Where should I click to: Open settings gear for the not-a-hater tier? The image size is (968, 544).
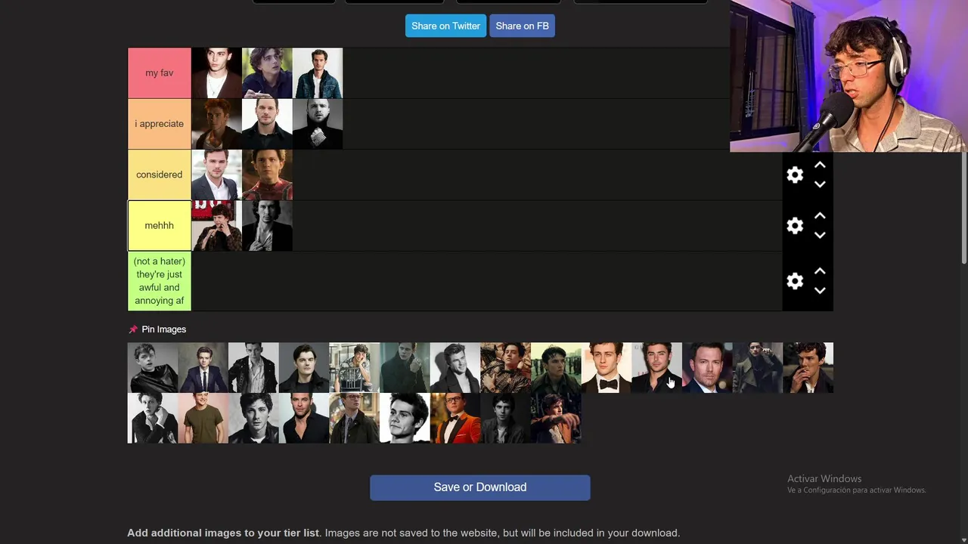(x=794, y=281)
